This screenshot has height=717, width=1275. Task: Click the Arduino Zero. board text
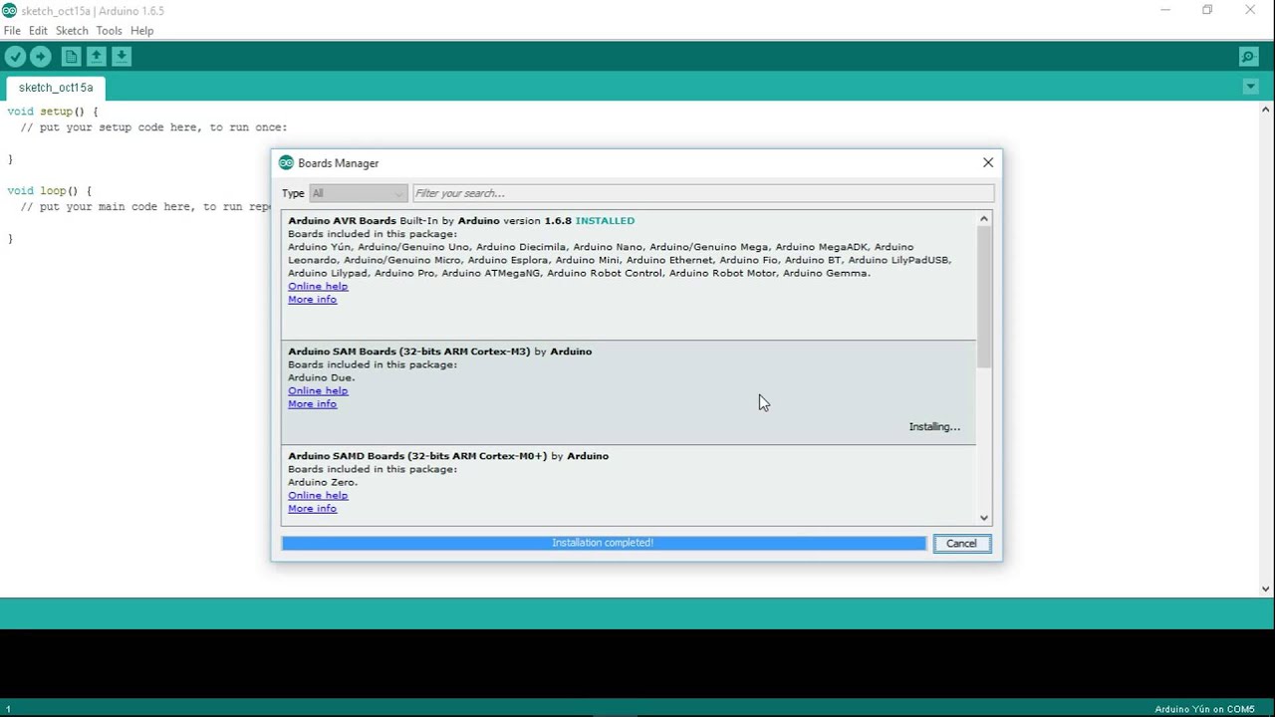(323, 482)
